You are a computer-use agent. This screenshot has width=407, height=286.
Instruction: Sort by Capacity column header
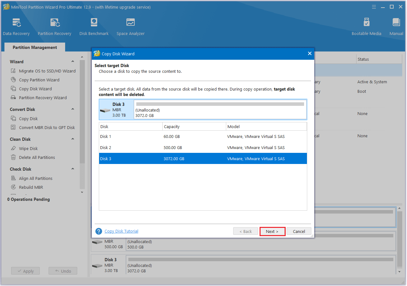click(x=194, y=126)
